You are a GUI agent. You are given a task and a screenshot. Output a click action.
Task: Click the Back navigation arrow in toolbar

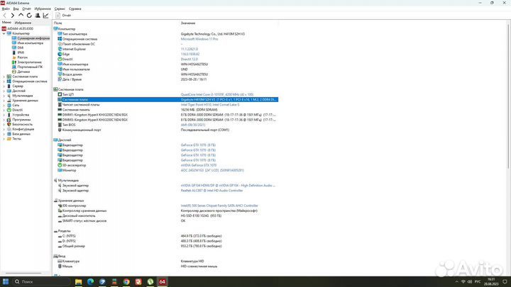click(x=4, y=15)
